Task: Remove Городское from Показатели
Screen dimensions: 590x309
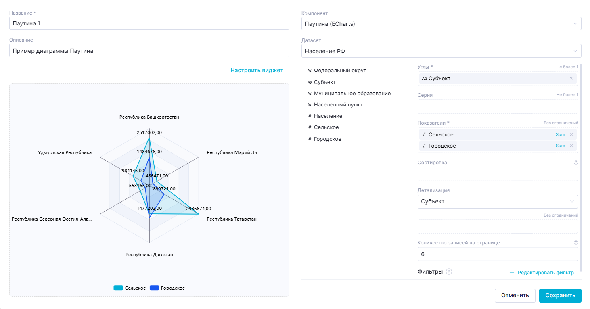Action: (571, 146)
